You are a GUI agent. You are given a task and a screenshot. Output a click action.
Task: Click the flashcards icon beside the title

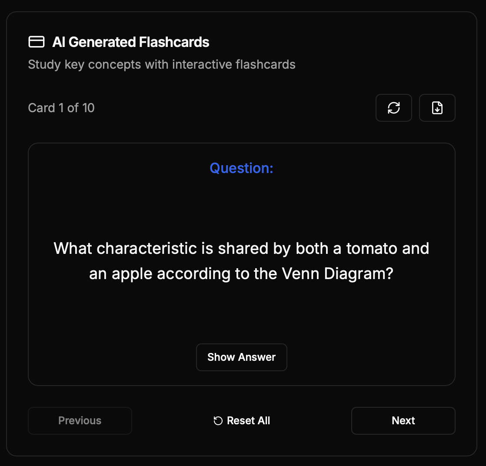point(37,42)
